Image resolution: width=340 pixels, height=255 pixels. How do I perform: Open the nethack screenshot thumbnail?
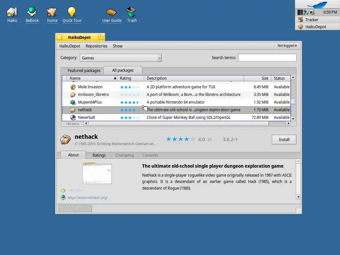pos(97,173)
